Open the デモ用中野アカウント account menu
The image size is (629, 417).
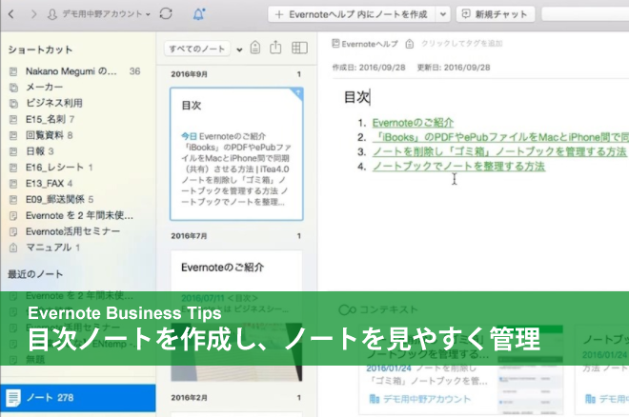tap(99, 14)
